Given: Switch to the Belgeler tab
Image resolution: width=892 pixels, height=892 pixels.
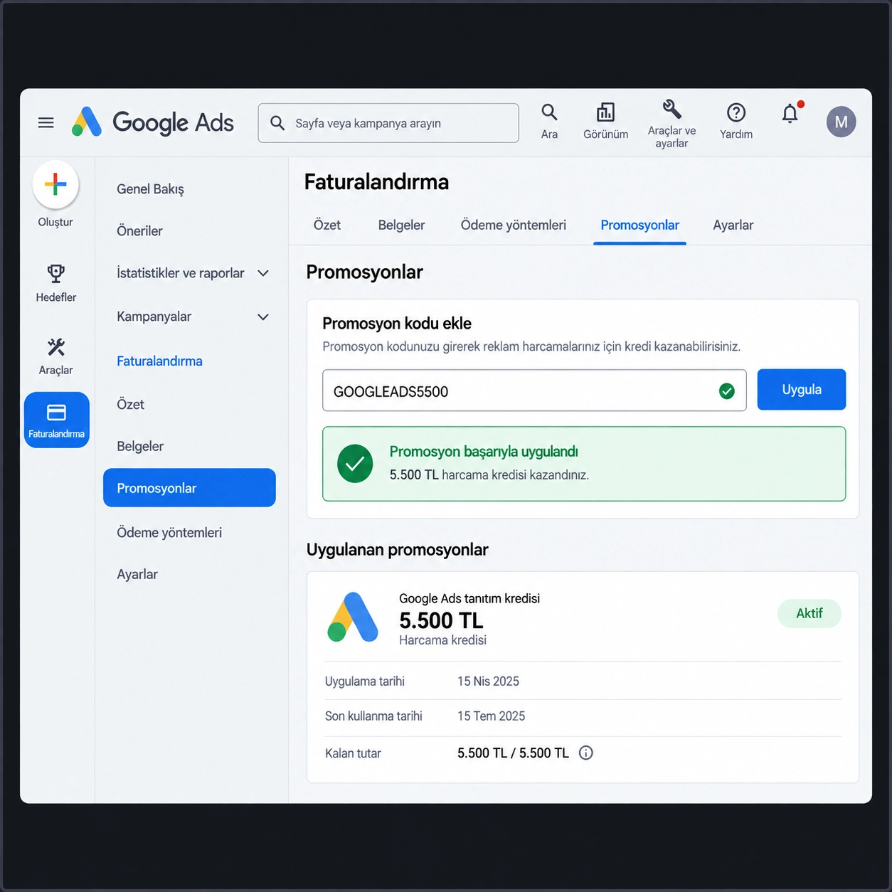Looking at the screenshot, I should [401, 225].
